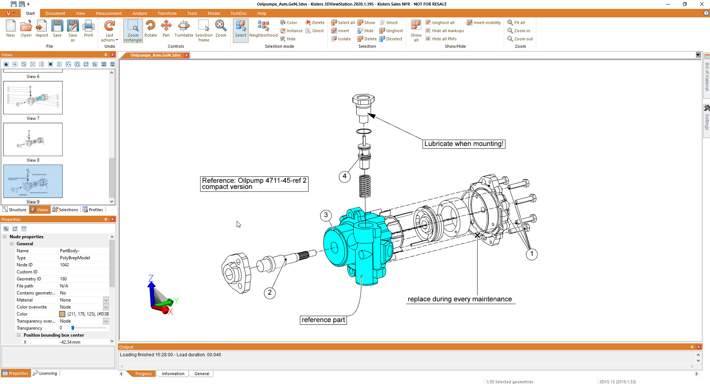Viewport: 710px width, 384px height.
Task: Switch to the Information output tab
Action: point(173,374)
